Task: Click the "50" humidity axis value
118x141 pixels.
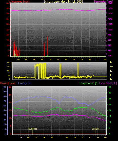Action: (5, 110)
